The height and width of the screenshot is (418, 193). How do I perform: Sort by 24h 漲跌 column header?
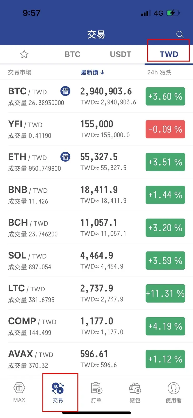click(159, 72)
